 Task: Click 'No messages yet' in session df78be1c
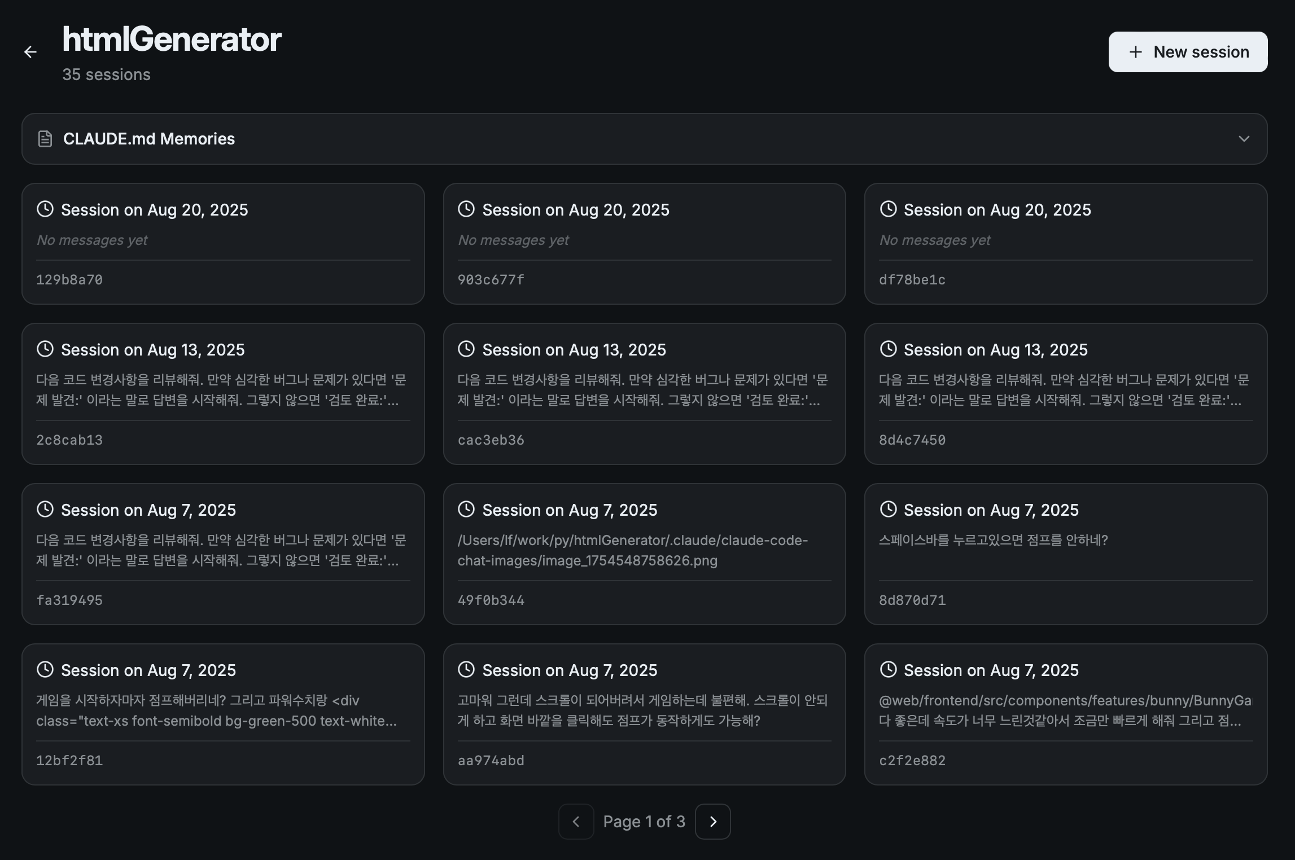pos(935,240)
